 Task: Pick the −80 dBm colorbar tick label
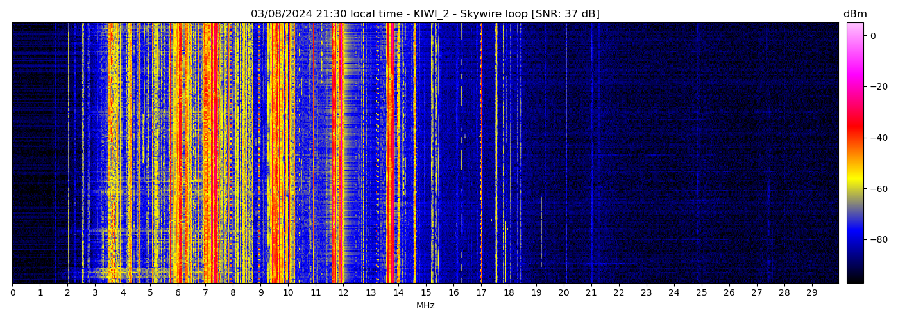(x=877, y=239)
